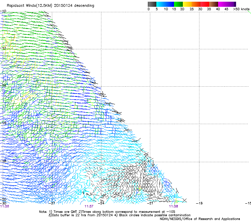Click the '-18' longitude label at bottom

199,203
